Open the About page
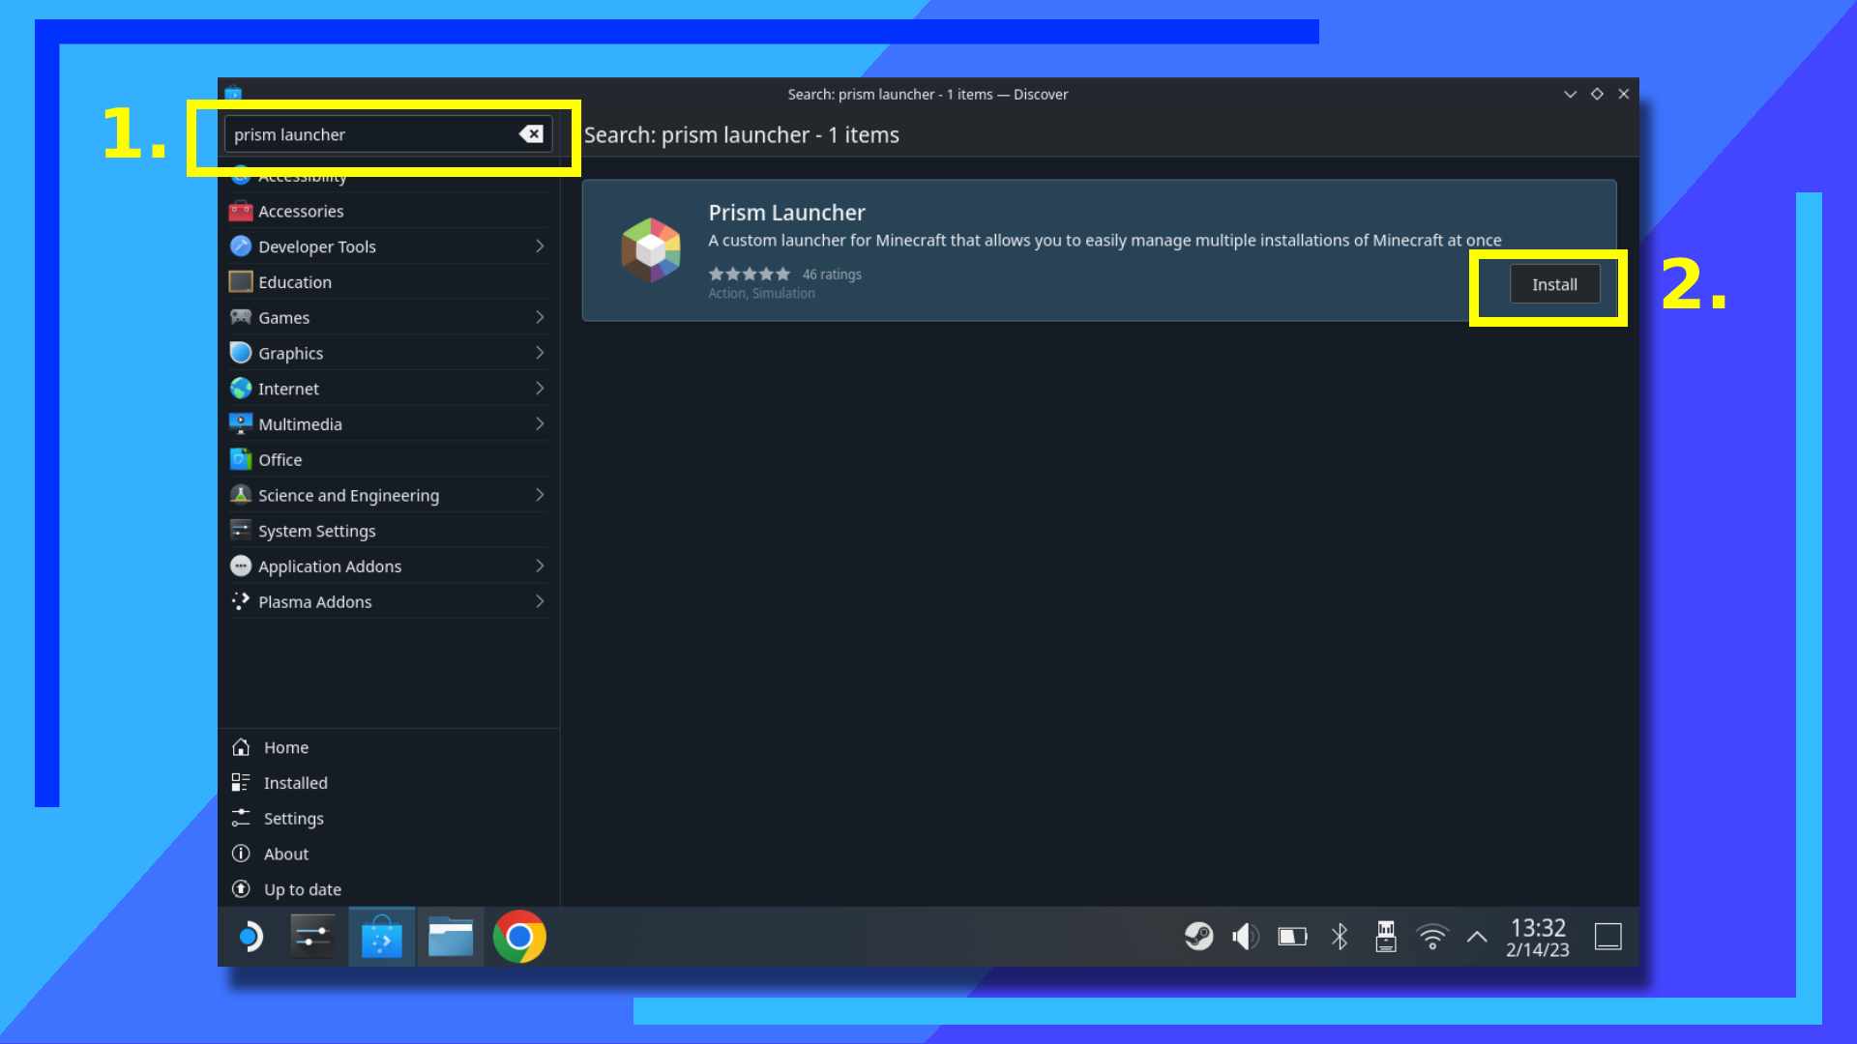Screen dimensions: 1857x1044 point(286,854)
